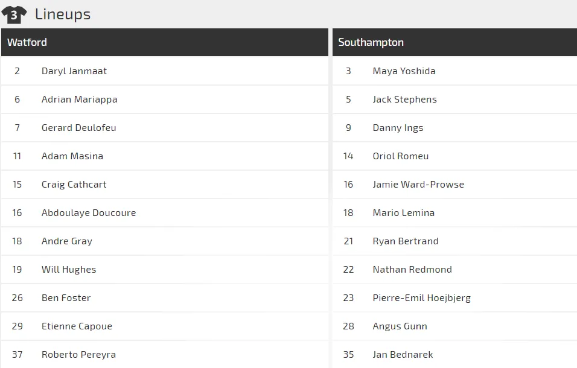Click Adam Masina's name

[72, 156]
